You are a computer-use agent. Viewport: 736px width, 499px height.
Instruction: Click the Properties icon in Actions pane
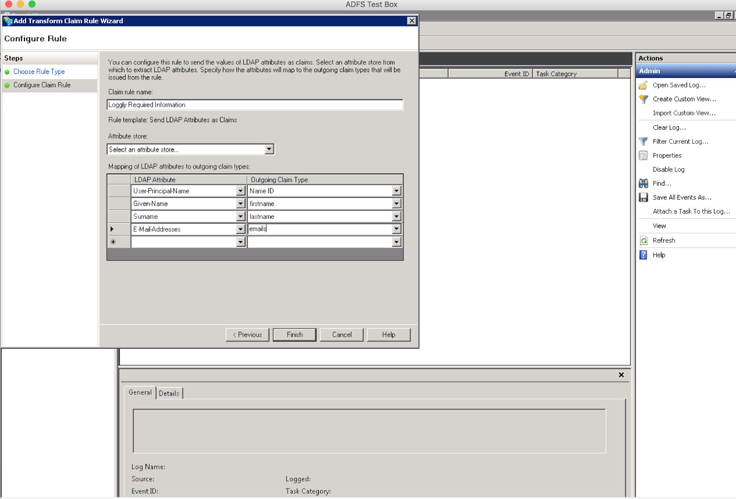coord(643,155)
